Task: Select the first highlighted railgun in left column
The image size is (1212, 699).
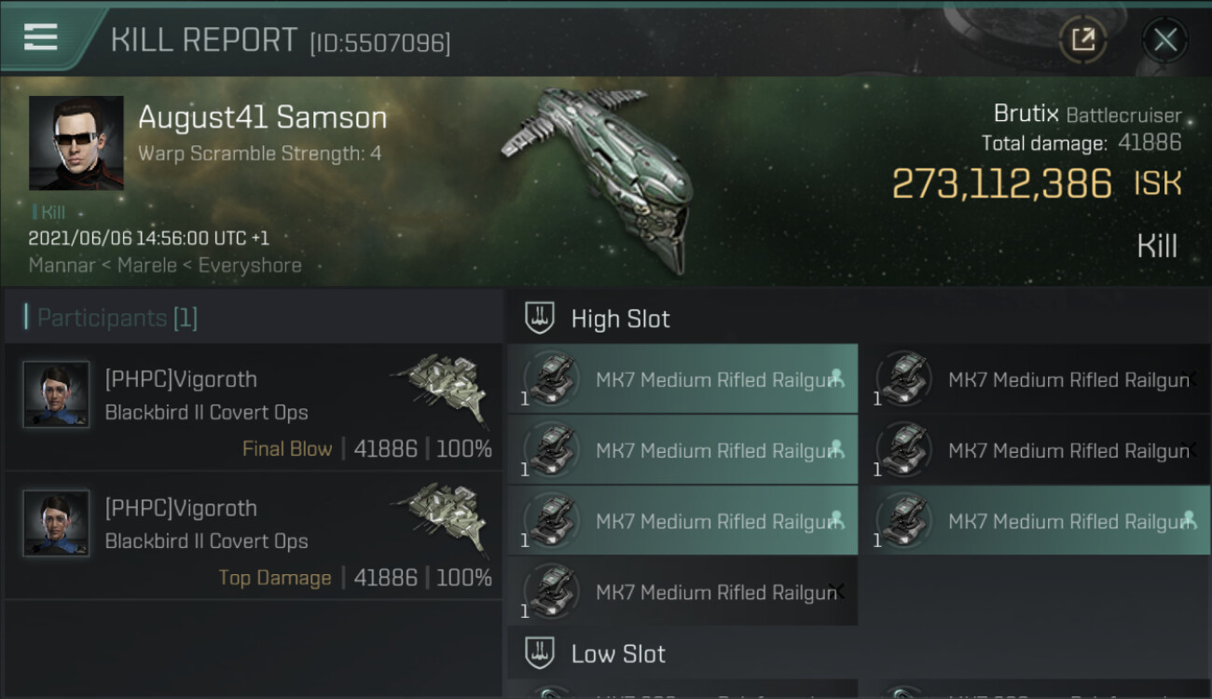Action: (x=682, y=379)
